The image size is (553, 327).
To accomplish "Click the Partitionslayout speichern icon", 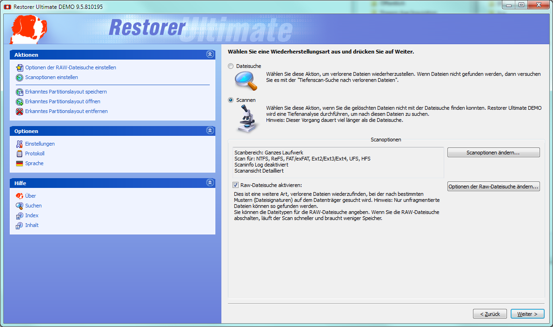I will tap(20, 92).
